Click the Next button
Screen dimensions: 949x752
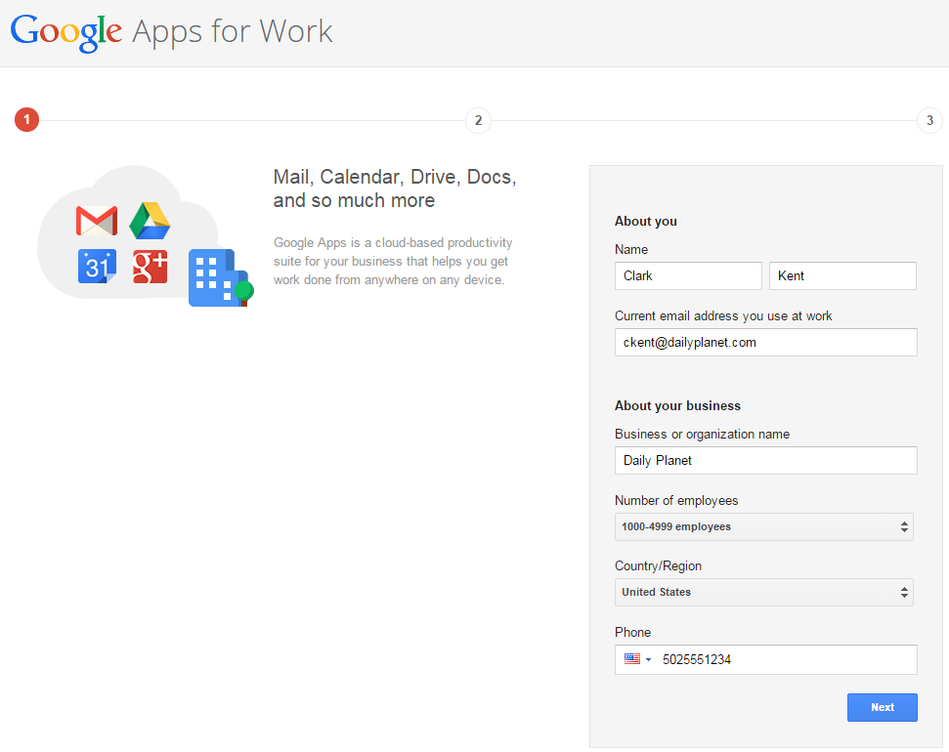click(x=882, y=707)
